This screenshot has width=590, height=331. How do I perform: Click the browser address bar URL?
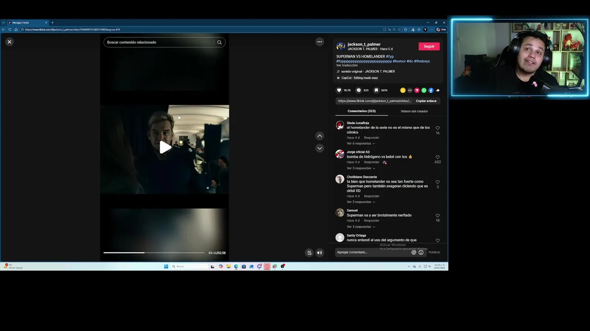72,29
